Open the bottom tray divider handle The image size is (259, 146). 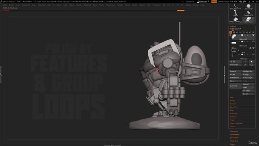pos(113,145)
